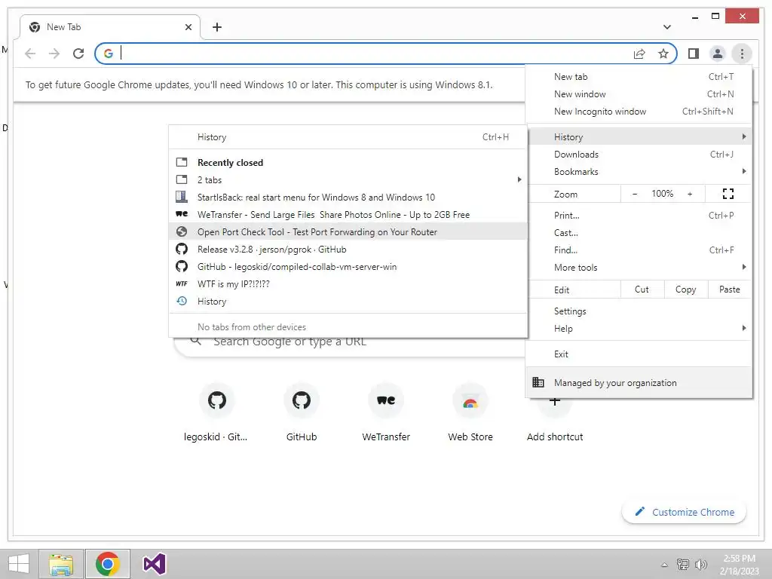The image size is (772, 579).
Task: Open the GitHub shortcut tile
Action: [302, 414]
